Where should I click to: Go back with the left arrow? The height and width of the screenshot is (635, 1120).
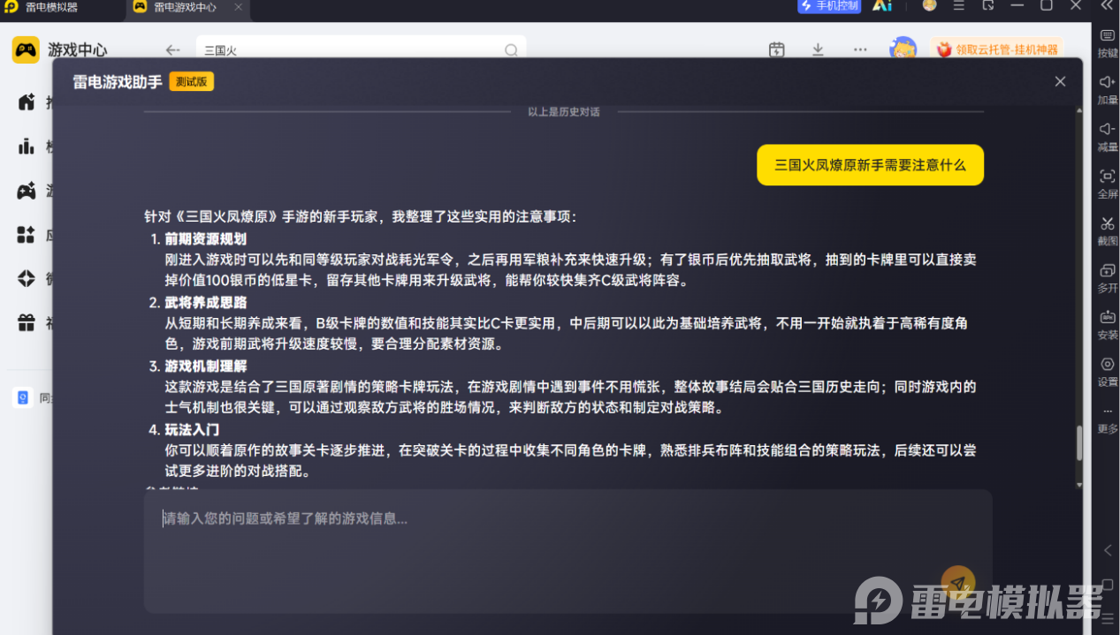[173, 50]
